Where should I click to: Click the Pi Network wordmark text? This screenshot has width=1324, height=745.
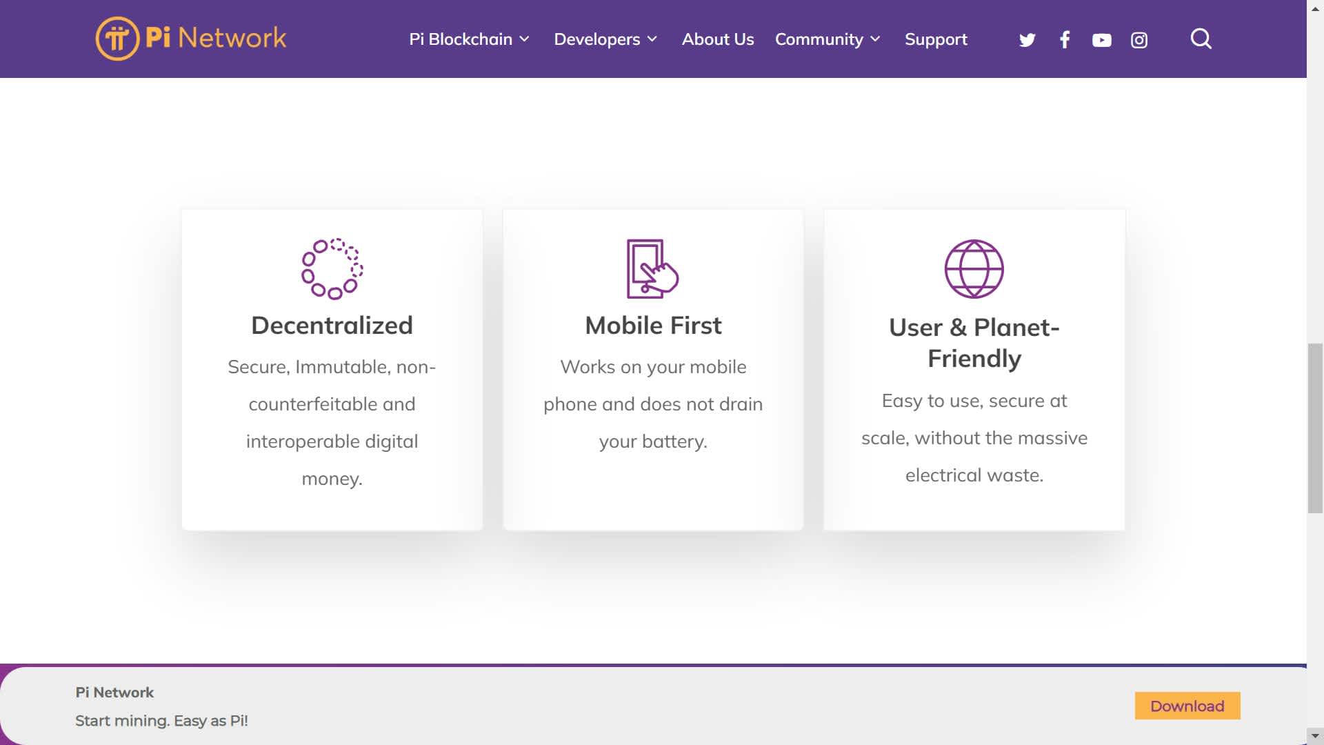[216, 38]
